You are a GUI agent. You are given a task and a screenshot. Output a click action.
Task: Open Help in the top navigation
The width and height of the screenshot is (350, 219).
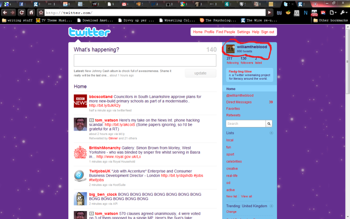[x=255, y=32]
